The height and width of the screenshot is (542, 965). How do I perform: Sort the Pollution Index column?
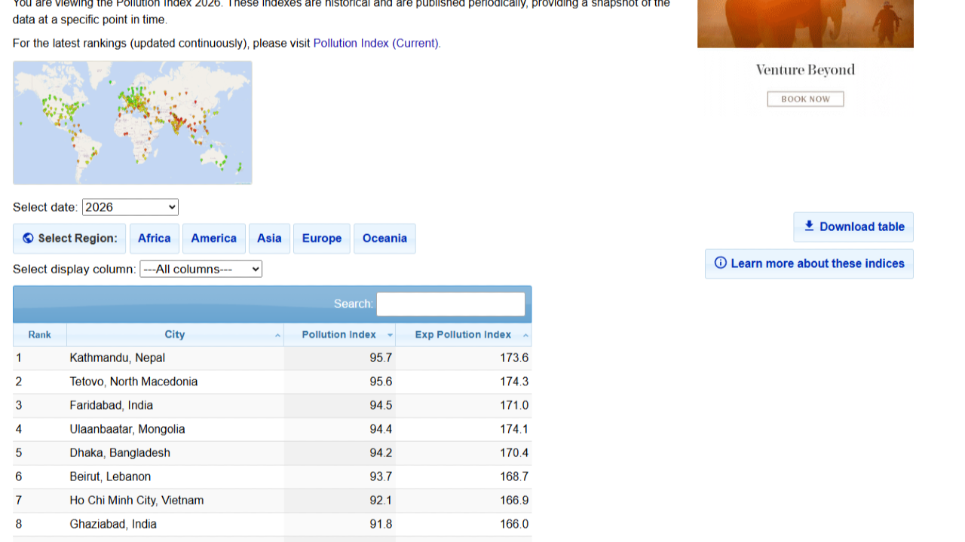(339, 334)
